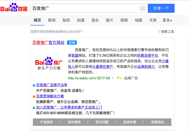Click the 产品服务 item in gray bar

pos(47,122)
